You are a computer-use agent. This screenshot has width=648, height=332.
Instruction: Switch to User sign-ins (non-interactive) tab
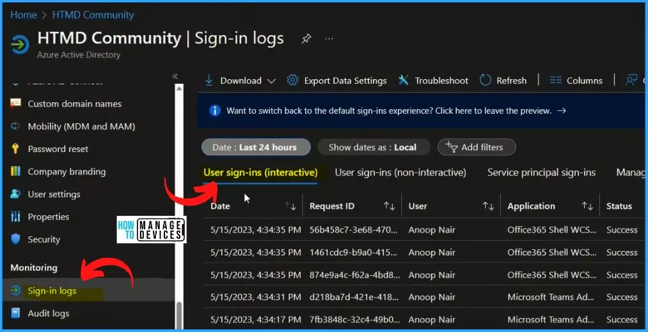point(400,172)
